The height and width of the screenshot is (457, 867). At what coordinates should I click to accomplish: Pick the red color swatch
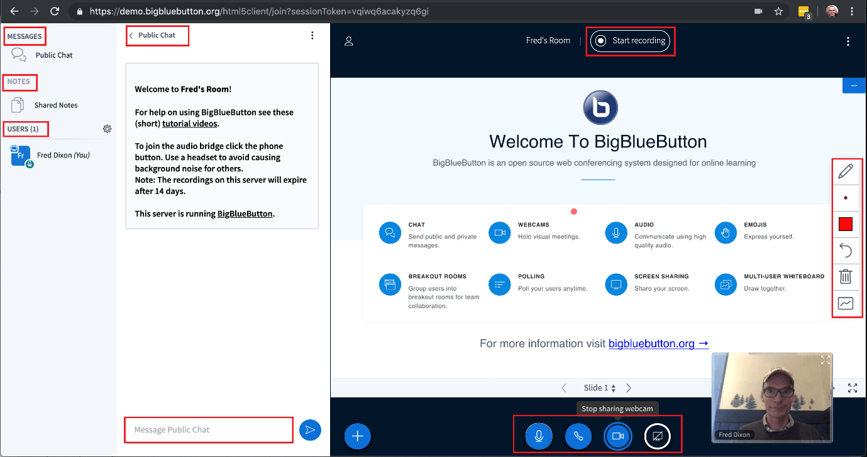846,224
